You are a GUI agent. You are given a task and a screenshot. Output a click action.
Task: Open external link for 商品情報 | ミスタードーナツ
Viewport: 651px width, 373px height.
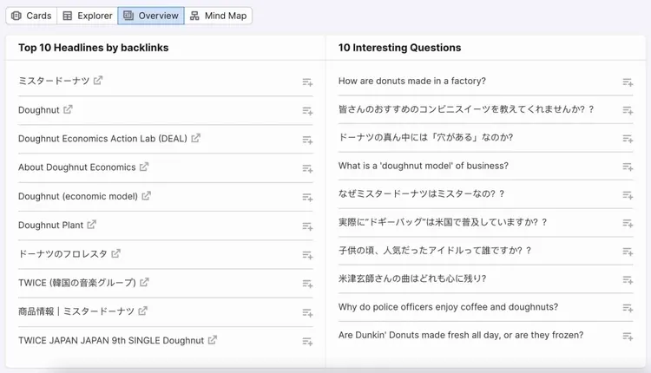143,311
